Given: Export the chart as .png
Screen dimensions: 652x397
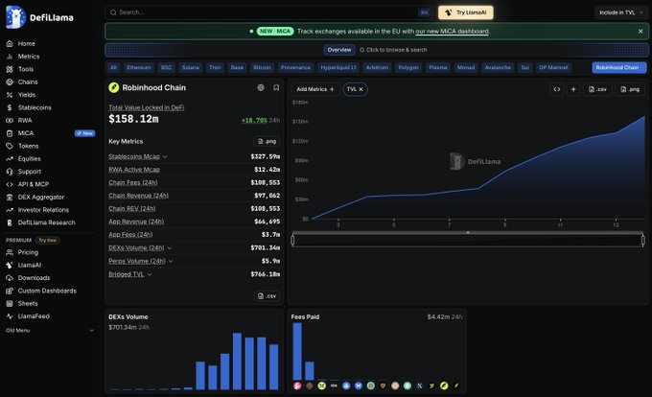Looking at the screenshot, I should pyautogui.click(x=630, y=89).
